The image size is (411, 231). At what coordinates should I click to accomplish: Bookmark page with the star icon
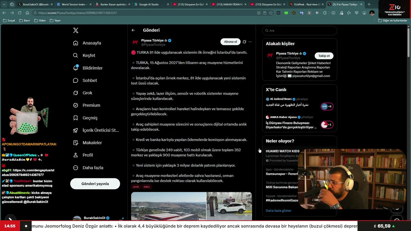(x=271, y=13)
